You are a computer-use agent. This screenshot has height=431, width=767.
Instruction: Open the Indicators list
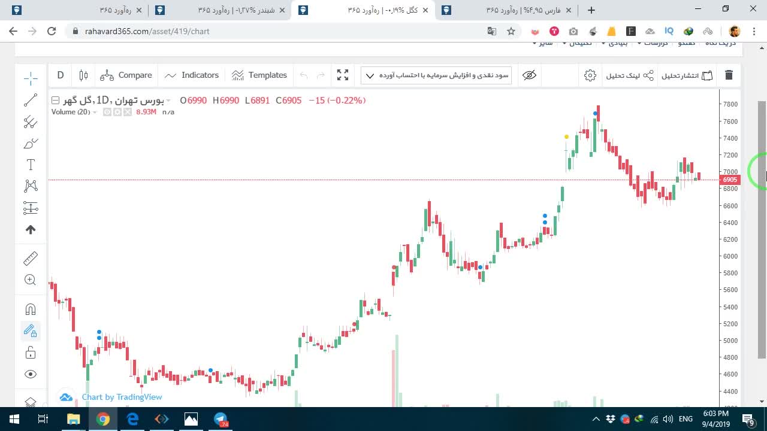click(192, 75)
